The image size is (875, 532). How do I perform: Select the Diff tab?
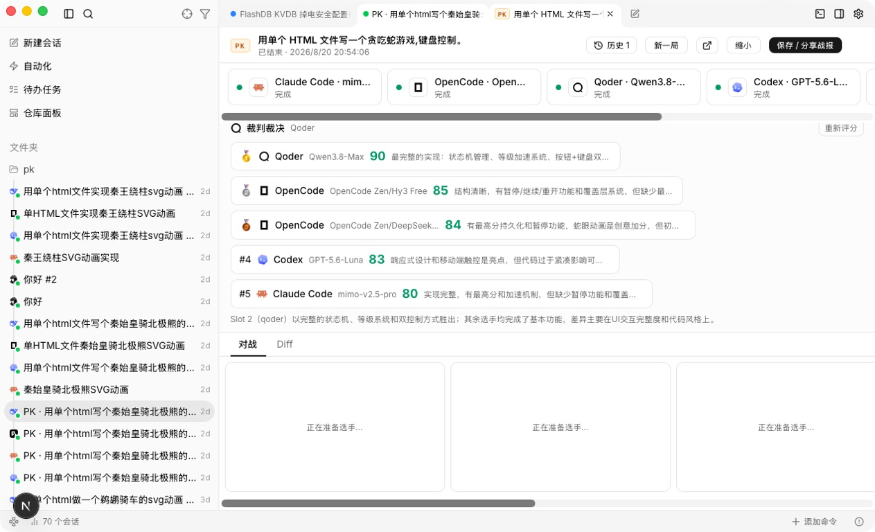tap(285, 344)
